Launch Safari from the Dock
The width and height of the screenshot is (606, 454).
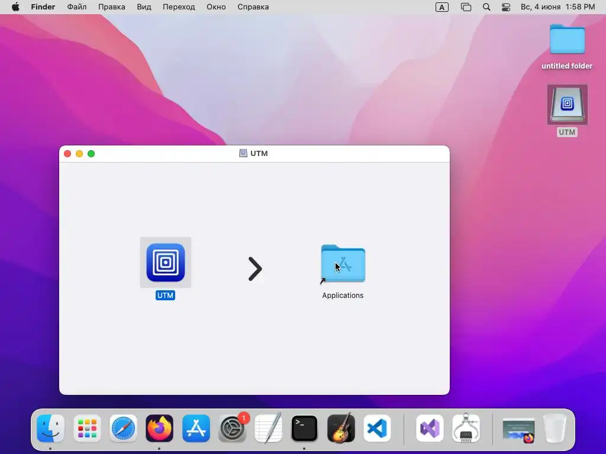[123, 428]
